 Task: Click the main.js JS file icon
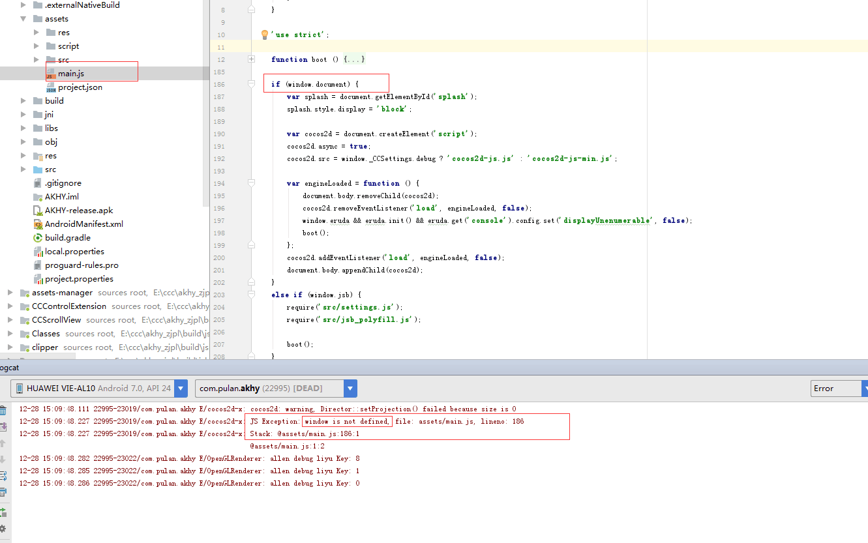[x=51, y=74]
